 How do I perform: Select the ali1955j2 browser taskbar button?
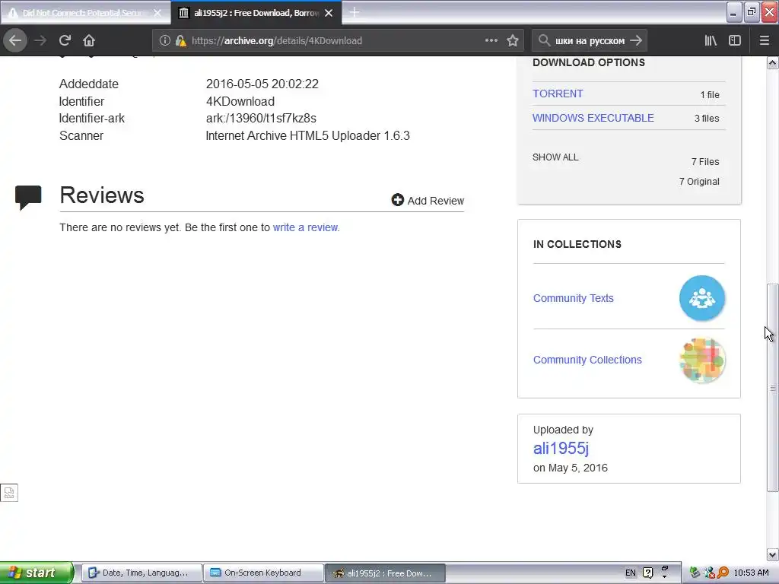385,573
